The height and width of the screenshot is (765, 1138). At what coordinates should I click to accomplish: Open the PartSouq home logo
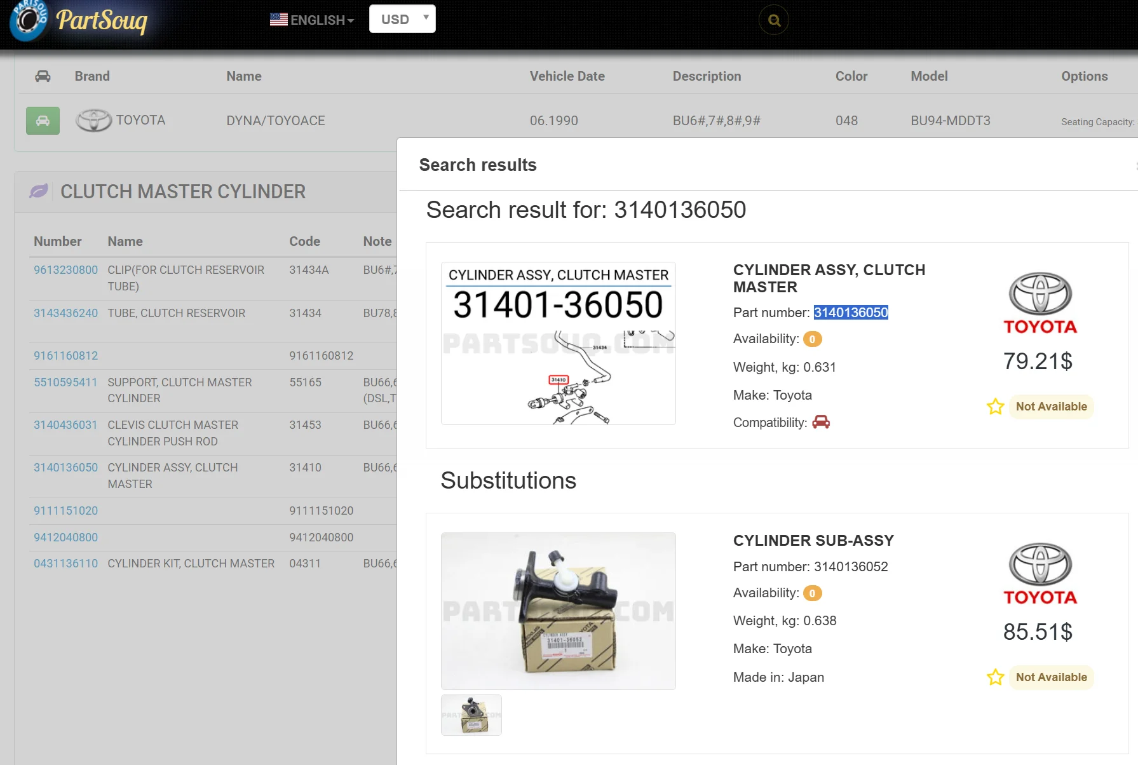[x=79, y=20]
